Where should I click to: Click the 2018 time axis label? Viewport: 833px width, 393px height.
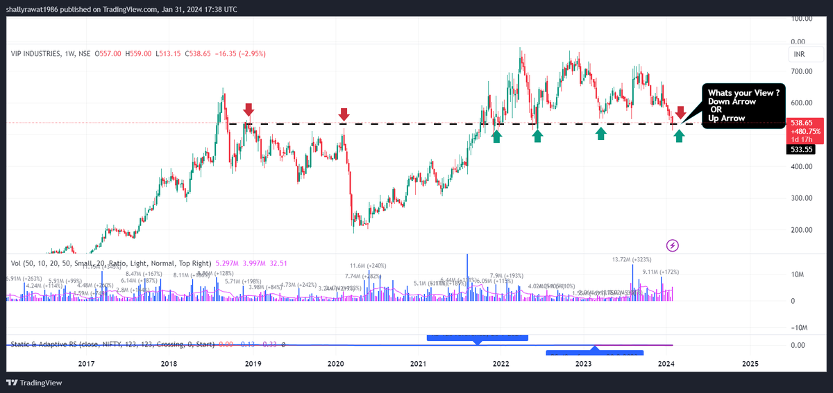[169, 363]
